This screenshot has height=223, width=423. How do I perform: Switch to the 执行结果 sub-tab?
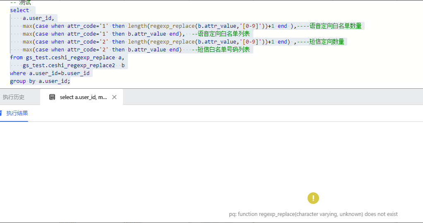(x=17, y=113)
